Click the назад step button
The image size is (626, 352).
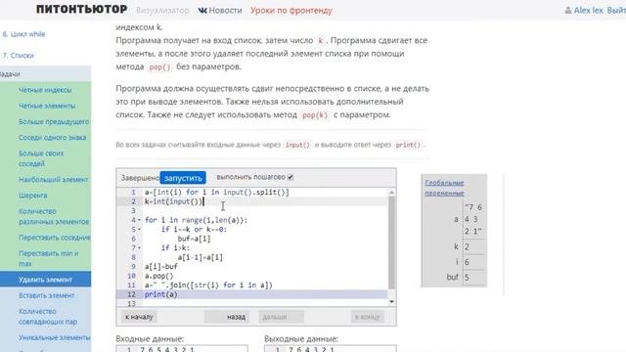227,317
